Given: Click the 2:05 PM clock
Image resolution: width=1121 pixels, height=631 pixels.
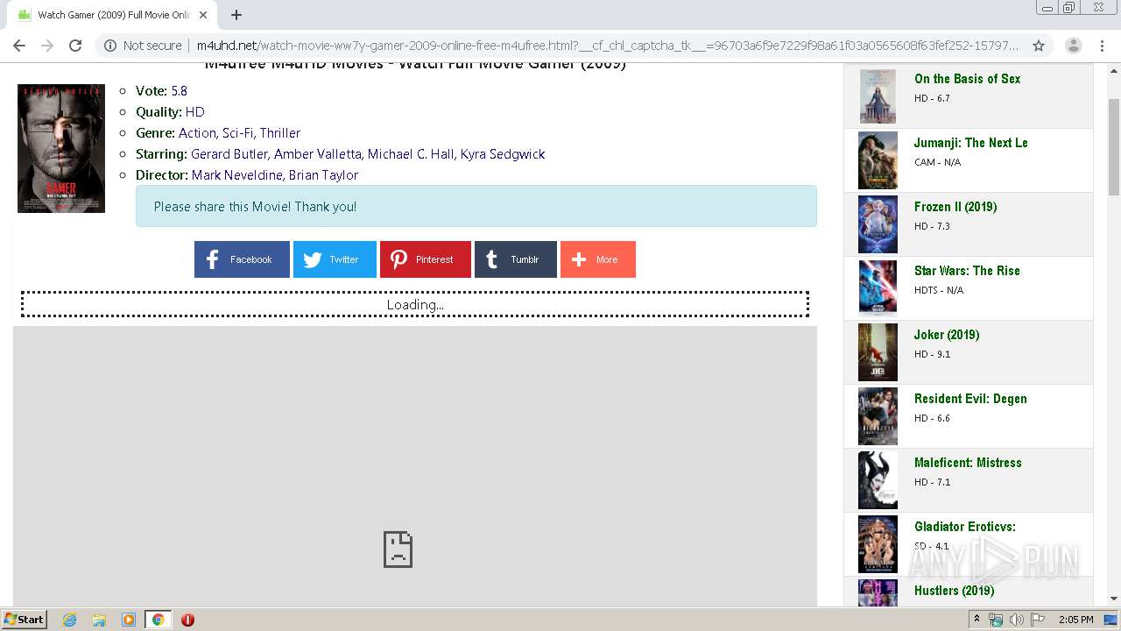Looking at the screenshot, I should (1075, 620).
